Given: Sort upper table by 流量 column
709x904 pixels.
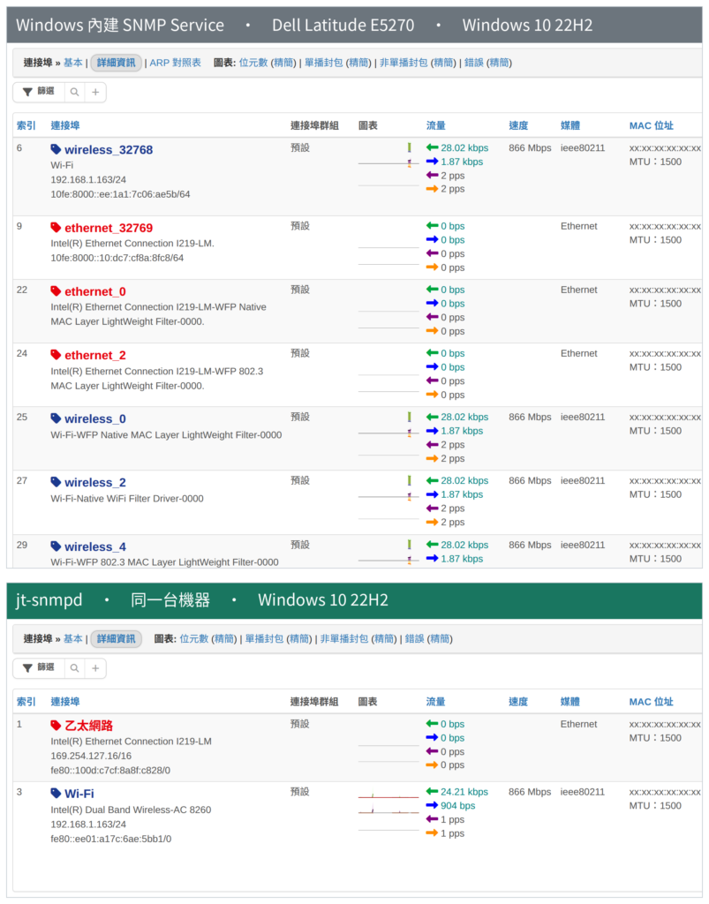Looking at the screenshot, I should 436,125.
